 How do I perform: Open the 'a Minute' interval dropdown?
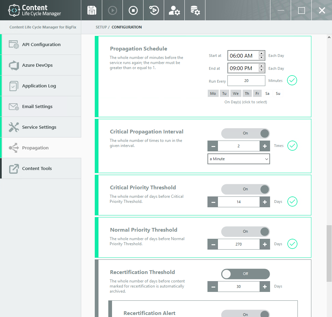pyautogui.click(x=239, y=159)
